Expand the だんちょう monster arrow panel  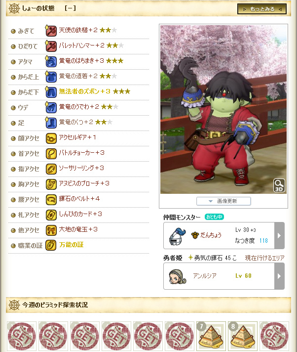[x=279, y=235]
